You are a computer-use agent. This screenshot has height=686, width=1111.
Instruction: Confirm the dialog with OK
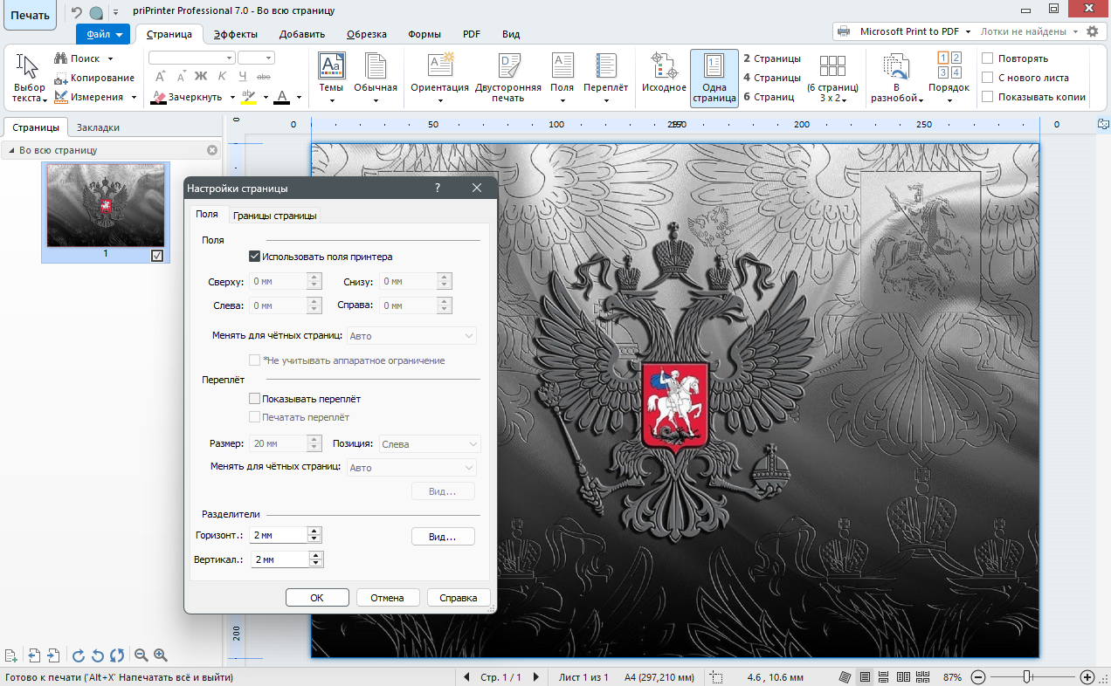(x=317, y=598)
